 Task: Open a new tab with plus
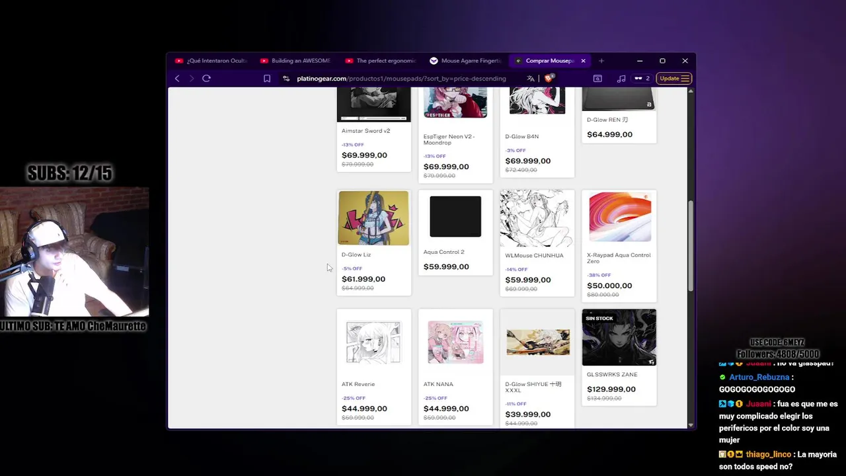[601, 61]
